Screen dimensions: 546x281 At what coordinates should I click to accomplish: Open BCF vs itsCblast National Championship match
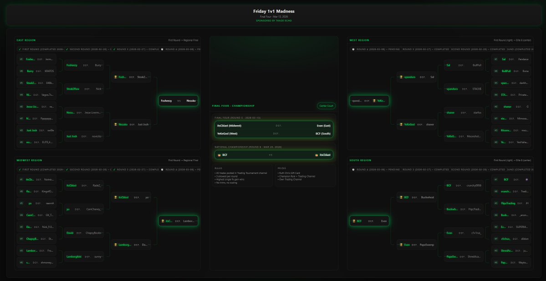coord(274,155)
